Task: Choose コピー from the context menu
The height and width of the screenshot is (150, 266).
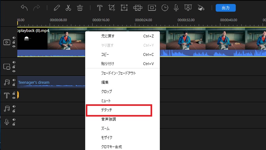Action: pos(122,54)
